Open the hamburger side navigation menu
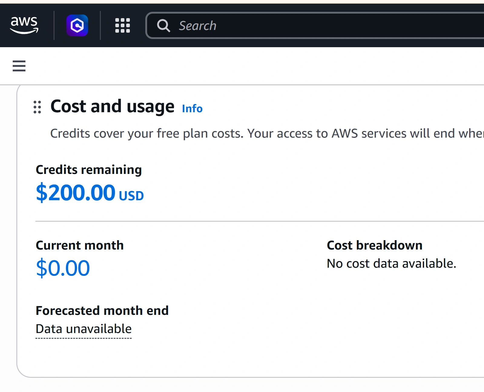This screenshot has height=392, width=484. point(19,66)
